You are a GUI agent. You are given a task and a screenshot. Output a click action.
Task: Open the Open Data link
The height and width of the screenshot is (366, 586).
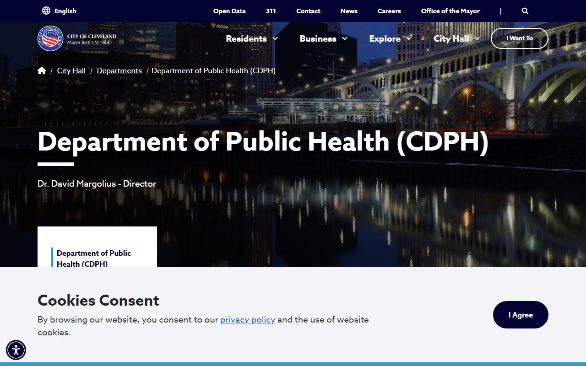229,11
